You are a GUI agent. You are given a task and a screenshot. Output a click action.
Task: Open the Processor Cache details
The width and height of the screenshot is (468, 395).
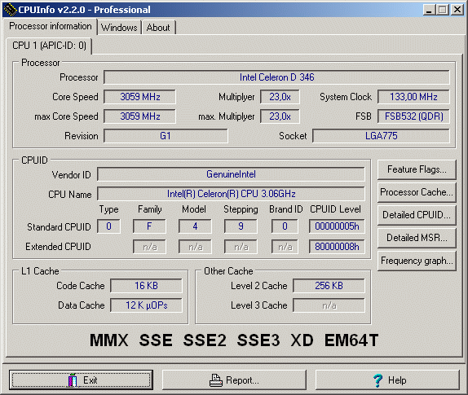pos(417,192)
